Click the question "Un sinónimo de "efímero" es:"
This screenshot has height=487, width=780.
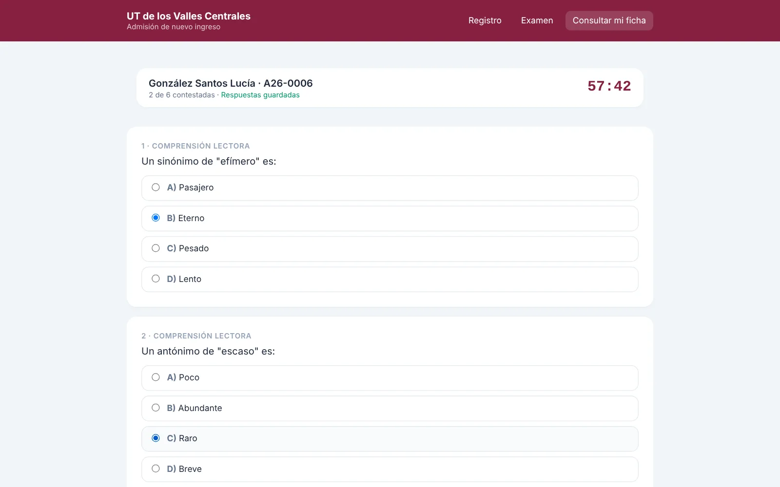click(209, 161)
